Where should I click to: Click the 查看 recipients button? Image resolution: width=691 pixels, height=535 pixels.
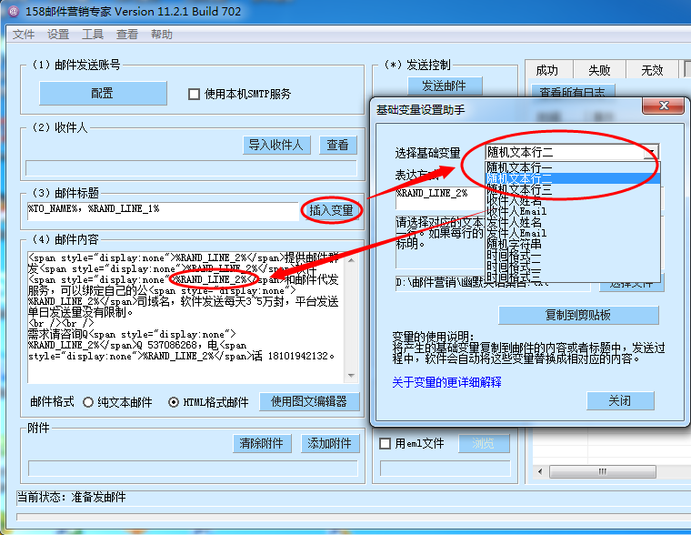coord(337,145)
